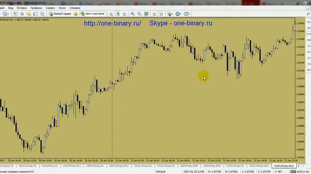Open the indicators list dropdown
This screenshot has height=174, width=311.
click(170, 14)
